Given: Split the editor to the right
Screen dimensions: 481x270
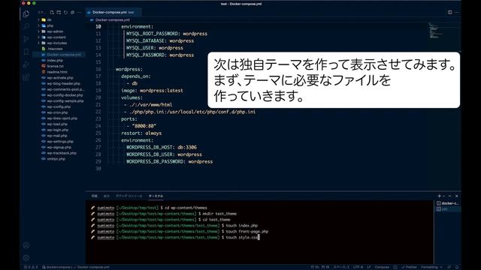Looking at the screenshot, I should [x=449, y=12].
